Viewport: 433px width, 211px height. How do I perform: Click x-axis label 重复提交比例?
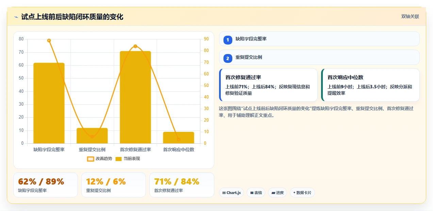pyautogui.click(x=92, y=150)
